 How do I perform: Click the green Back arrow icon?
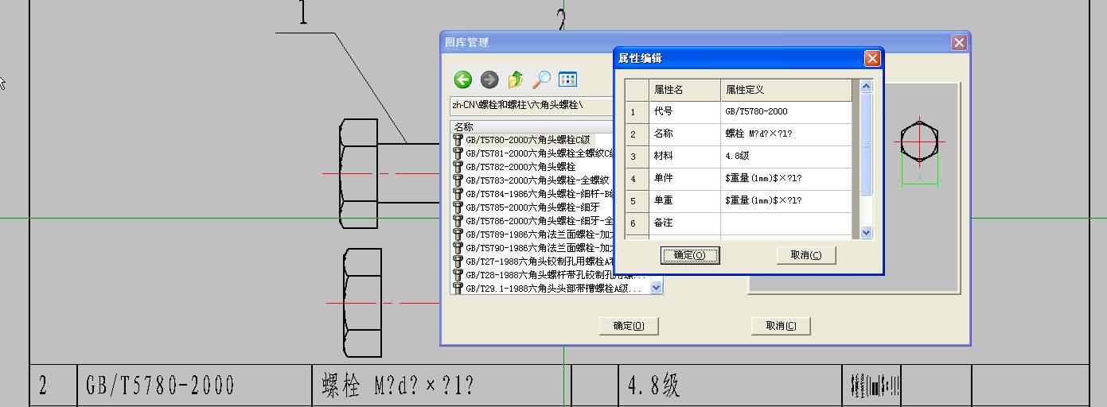click(x=463, y=79)
